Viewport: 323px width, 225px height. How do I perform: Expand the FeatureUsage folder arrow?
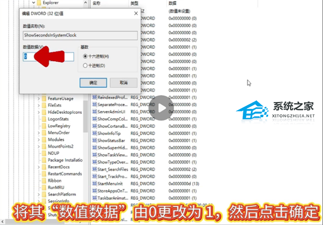point(39,99)
